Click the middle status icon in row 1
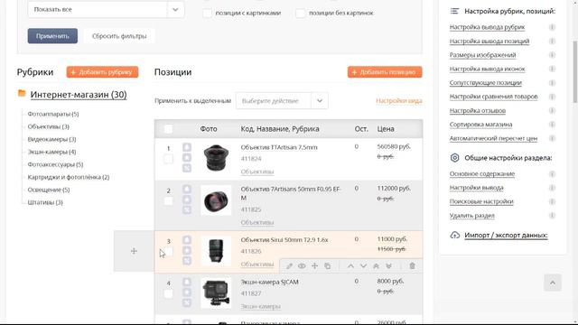The height and width of the screenshot is (325, 578). point(187,158)
